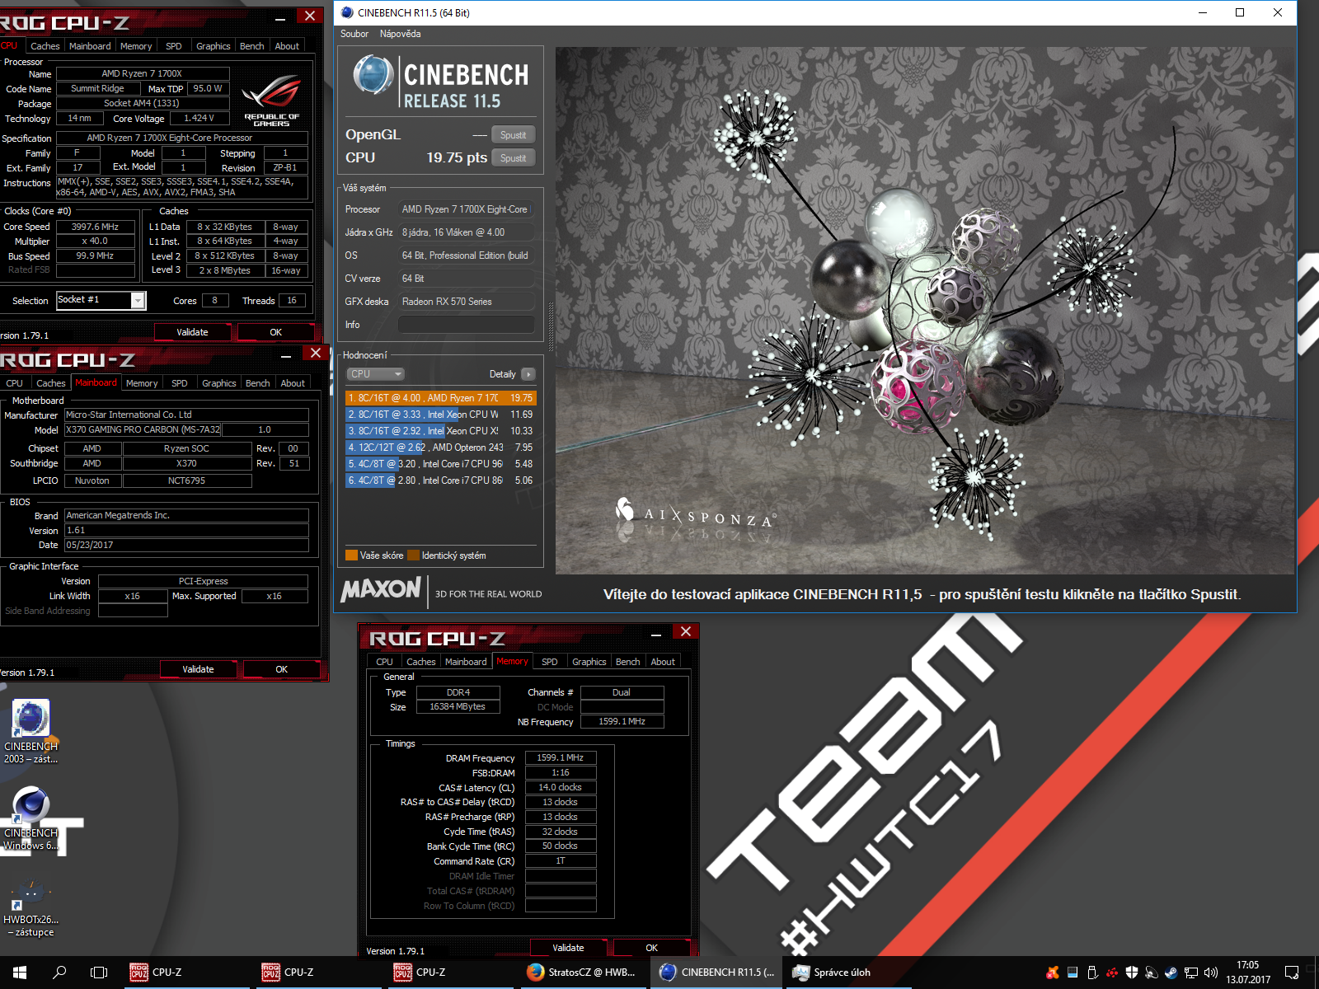The image size is (1319, 989).
Task: Select CPU tab in Memory CPU-Z window
Action: (x=384, y=662)
